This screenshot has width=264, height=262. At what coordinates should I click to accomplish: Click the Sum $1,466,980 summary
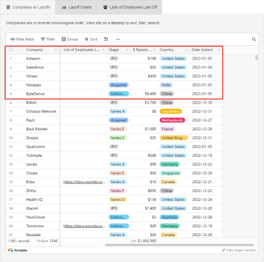144,241
